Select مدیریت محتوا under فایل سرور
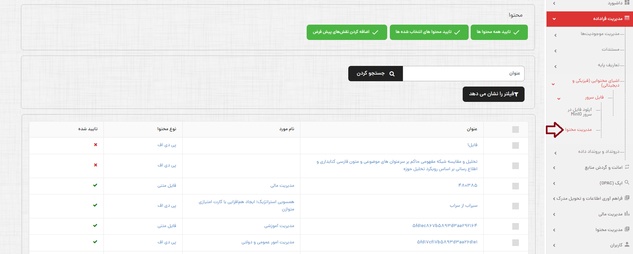This screenshot has height=254, width=633. click(x=578, y=129)
